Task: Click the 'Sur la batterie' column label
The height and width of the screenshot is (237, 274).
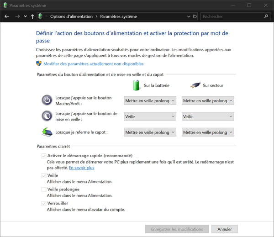Action: (x=157, y=85)
